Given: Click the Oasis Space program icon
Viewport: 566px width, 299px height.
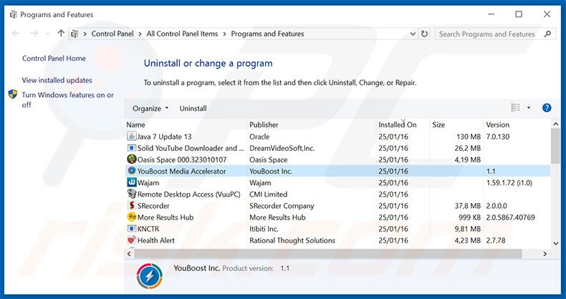Looking at the screenshot, I should (132, 160).
